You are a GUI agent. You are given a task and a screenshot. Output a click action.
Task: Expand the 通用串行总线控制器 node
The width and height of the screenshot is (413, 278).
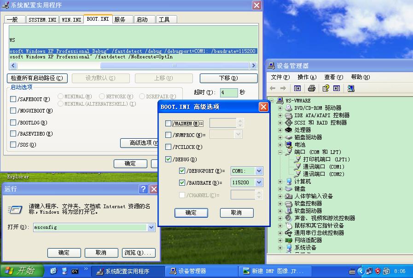(280, 233)
